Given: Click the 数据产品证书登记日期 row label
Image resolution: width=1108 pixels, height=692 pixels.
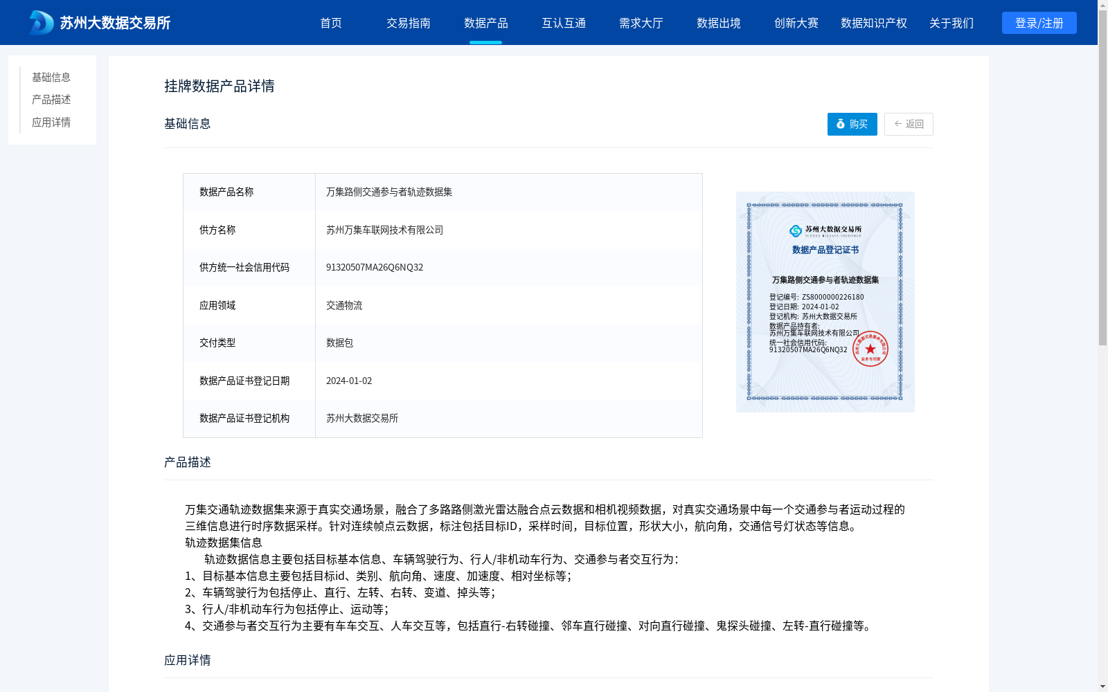Looking at the screenshot, I should click(x=244, y=381).
